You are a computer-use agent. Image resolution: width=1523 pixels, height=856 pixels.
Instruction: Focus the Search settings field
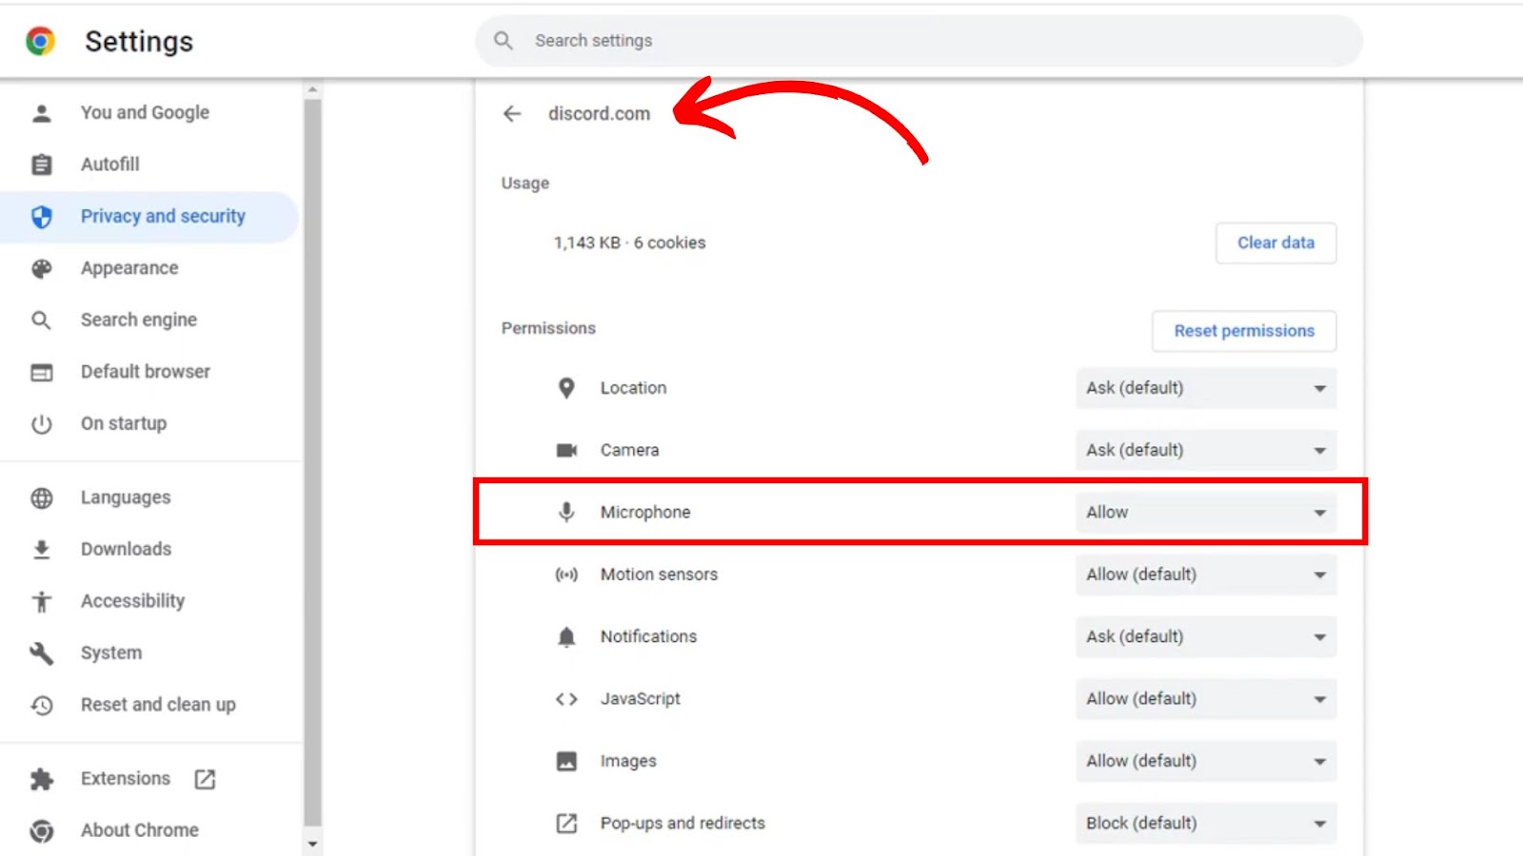pyautogui.click(x=918, y=41)
